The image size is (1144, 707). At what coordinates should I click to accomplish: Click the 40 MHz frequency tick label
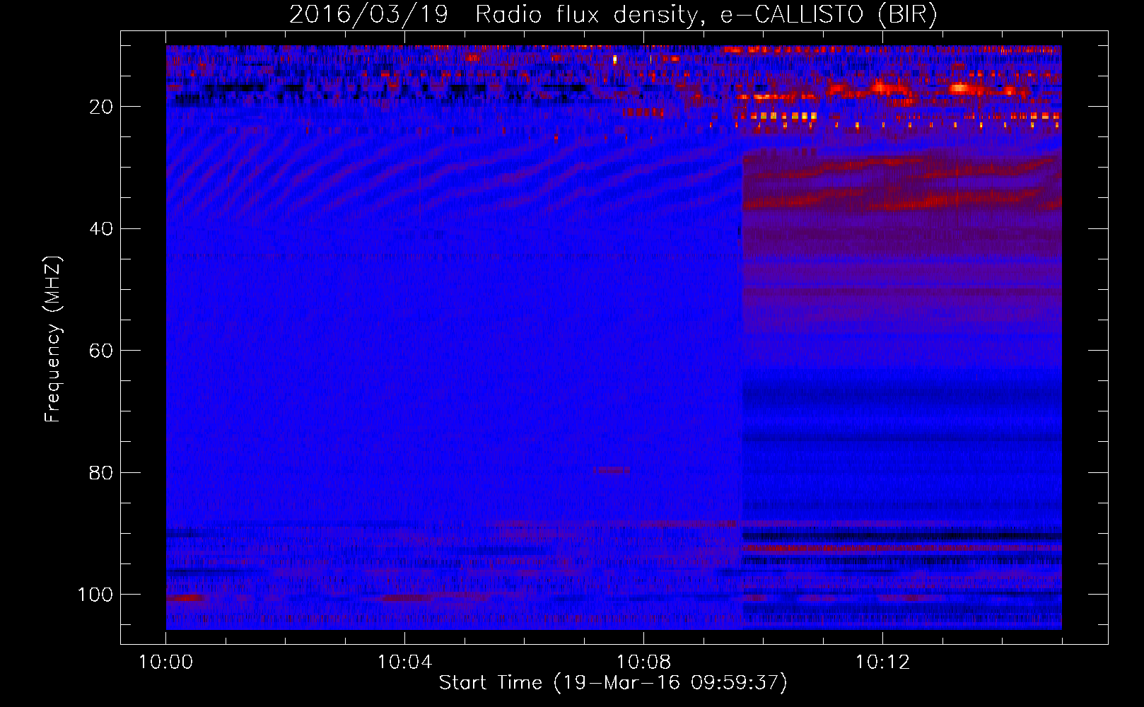[102, 229]
